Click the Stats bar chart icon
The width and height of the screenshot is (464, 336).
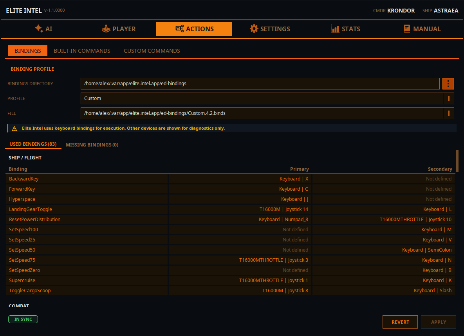click(x=335, y=29)
